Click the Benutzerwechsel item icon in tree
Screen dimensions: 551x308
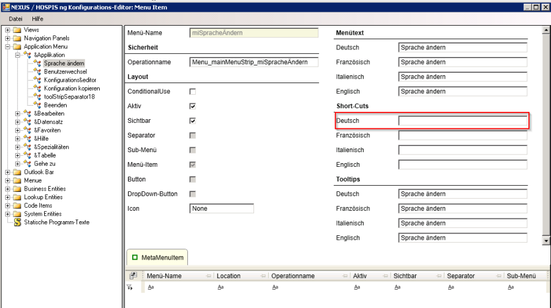click(x=37, y=71)
